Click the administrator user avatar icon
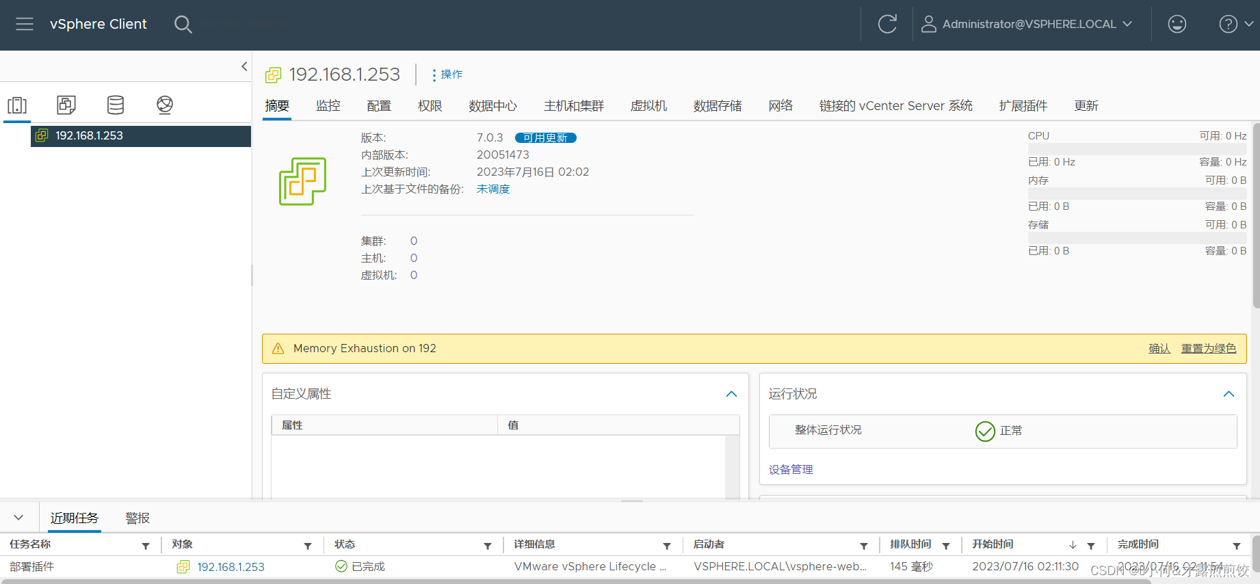 point(928,24)
